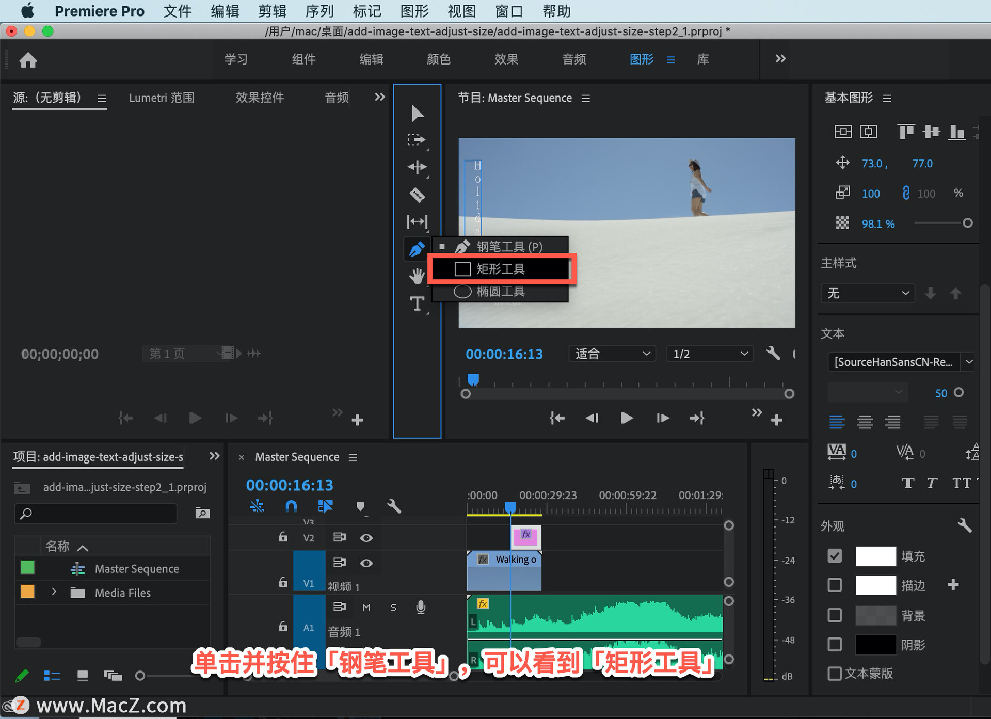Screen dimensions: 991x719
Task: Toggle the Fill checkbox
Action: 835,555
